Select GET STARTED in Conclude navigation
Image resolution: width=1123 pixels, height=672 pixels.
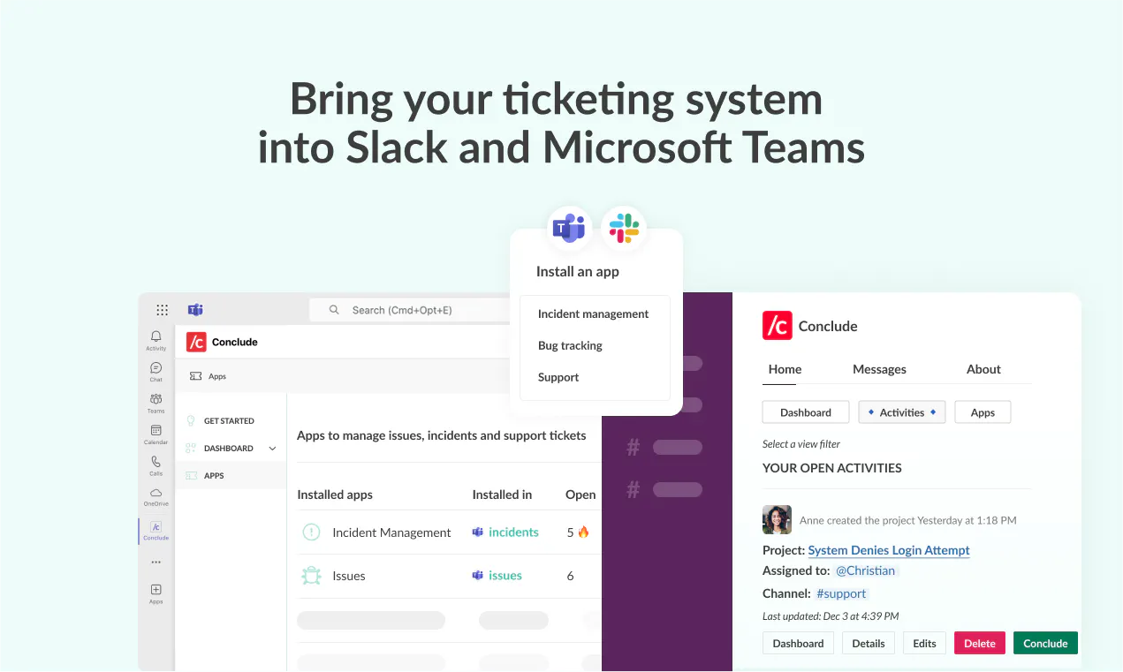point(229,421)
